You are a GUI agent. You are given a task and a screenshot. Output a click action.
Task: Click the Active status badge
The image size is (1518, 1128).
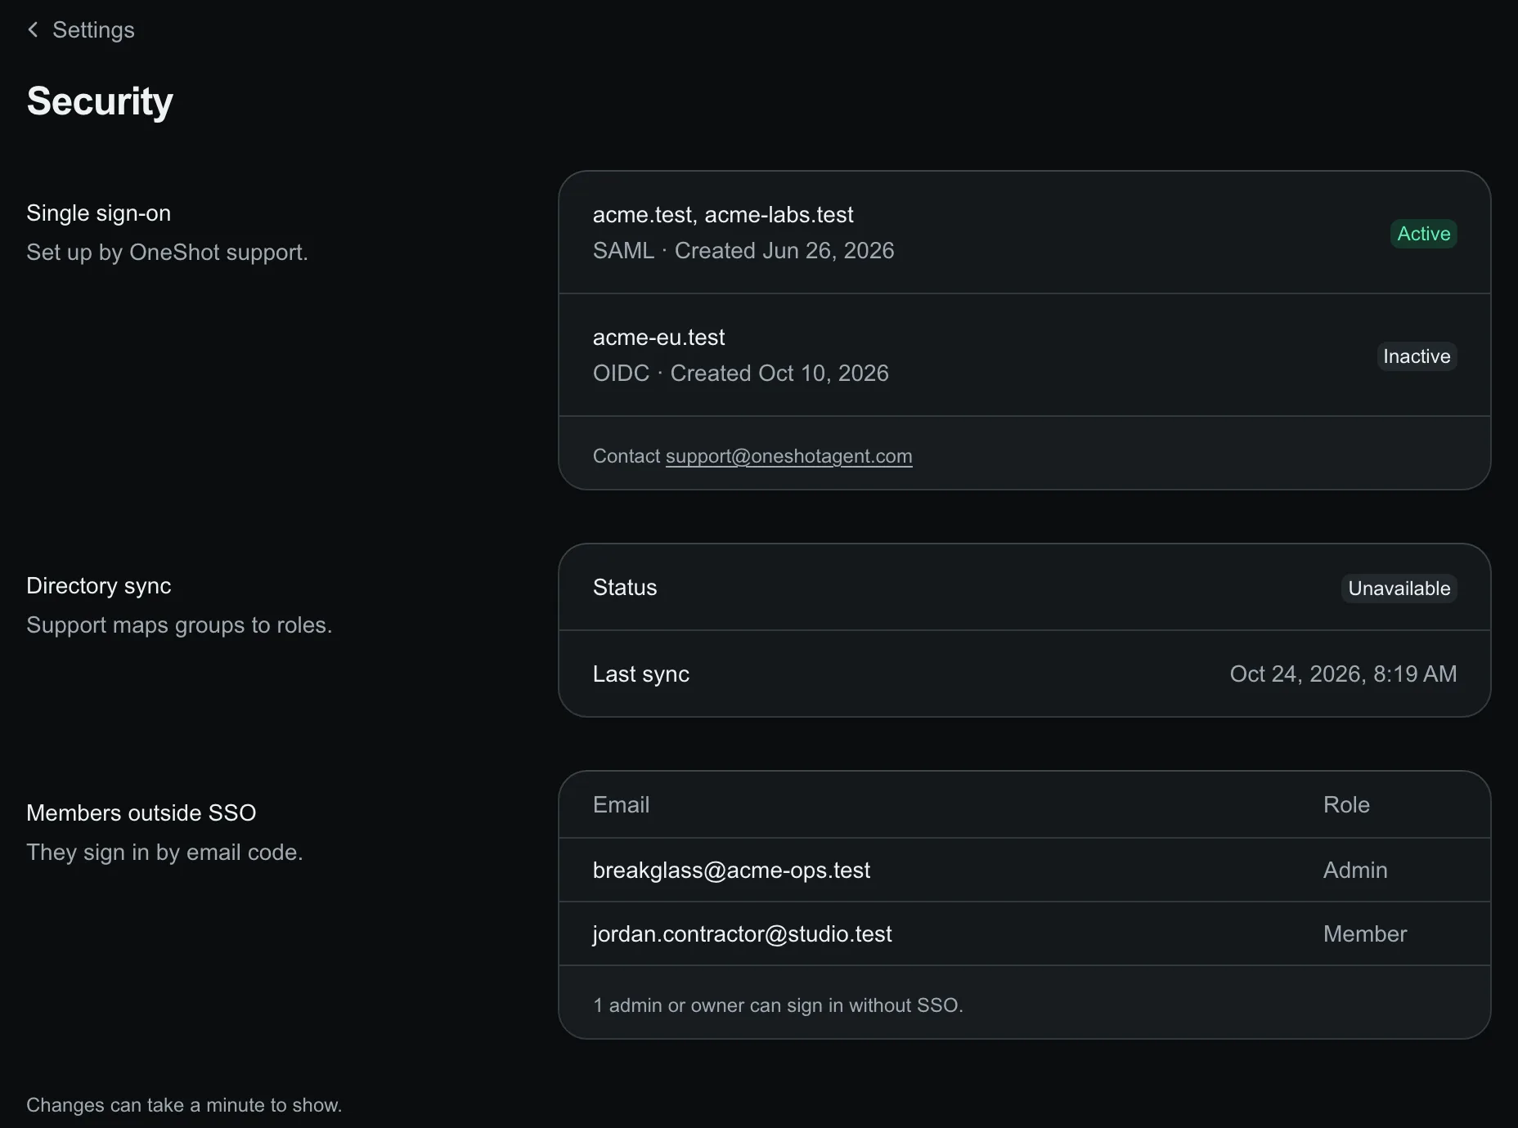[1423, 234]
